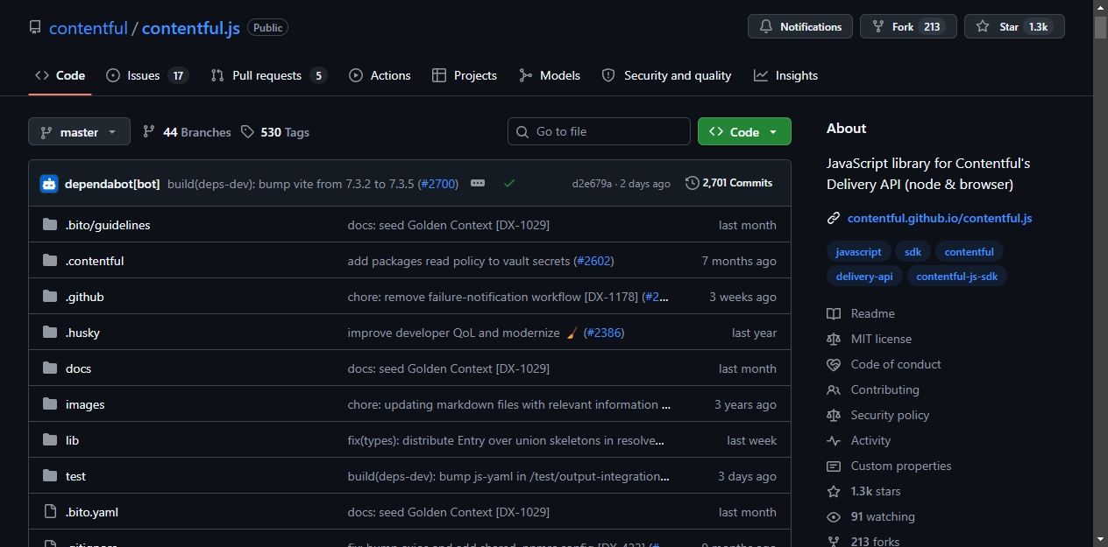
Task: Open the Pull requests tab
Action: click(x=268, y=75)
